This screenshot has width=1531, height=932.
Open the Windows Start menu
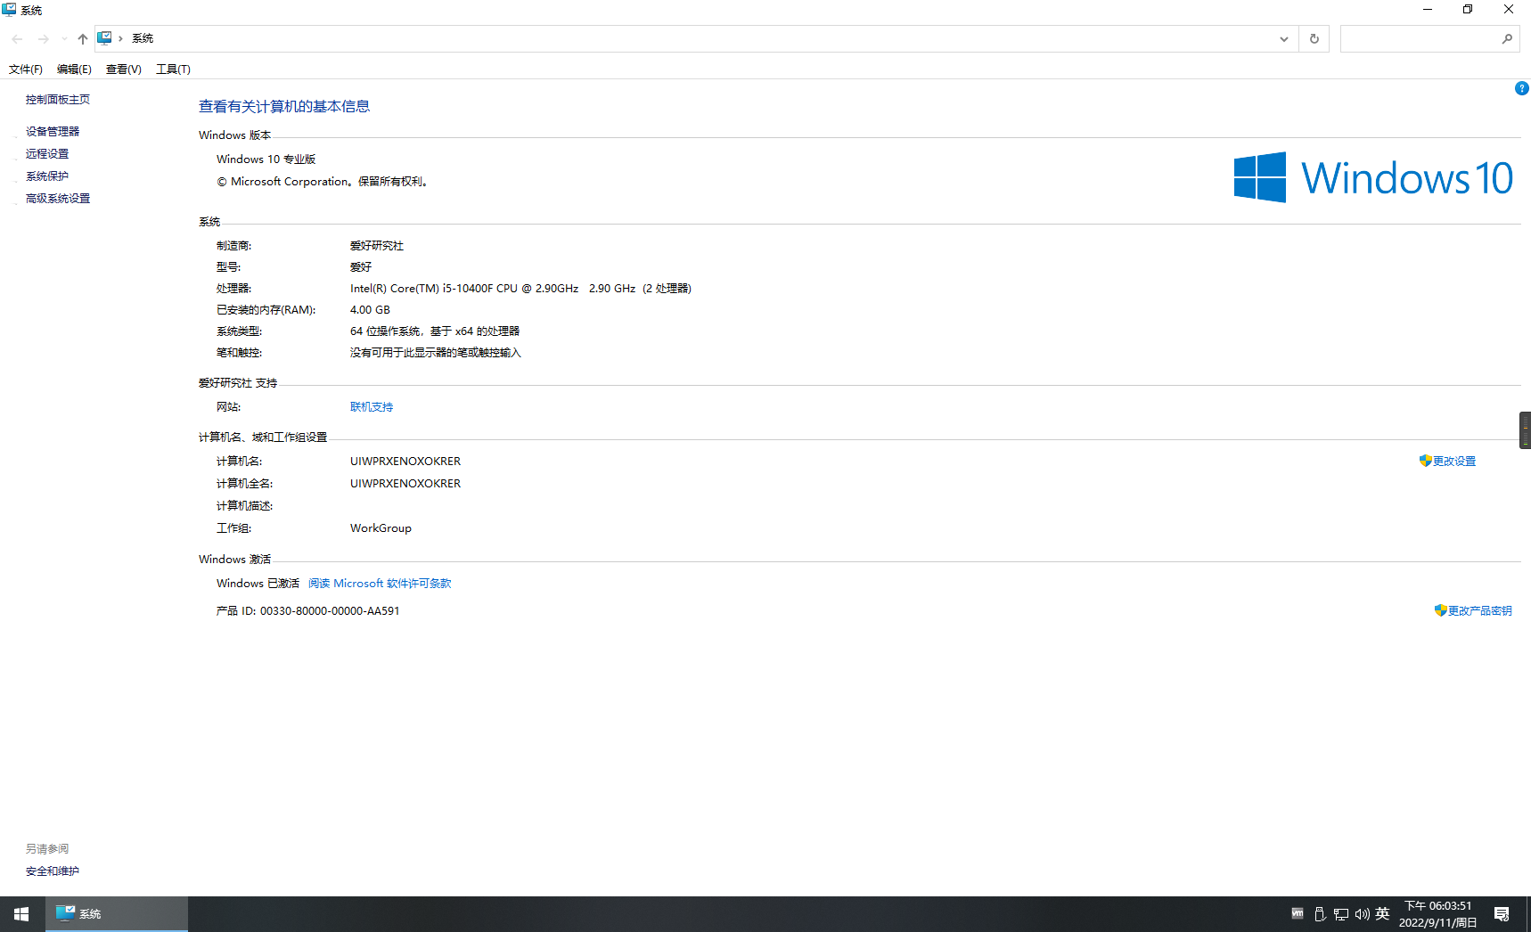21,914
